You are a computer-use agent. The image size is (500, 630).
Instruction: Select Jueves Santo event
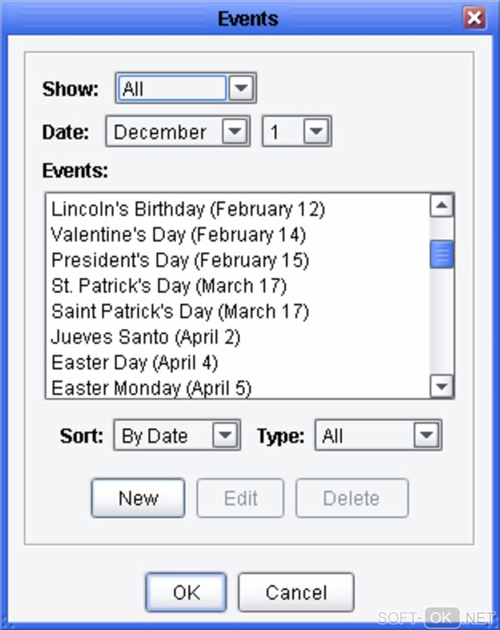(x=146, y=337)
